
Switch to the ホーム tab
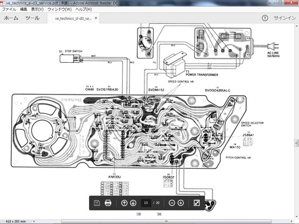11,18
